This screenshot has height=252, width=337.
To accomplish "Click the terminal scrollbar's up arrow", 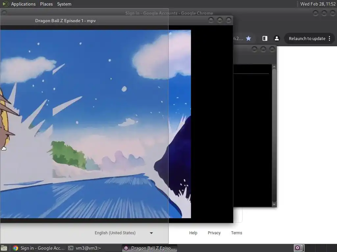I will tap(274, 67).
